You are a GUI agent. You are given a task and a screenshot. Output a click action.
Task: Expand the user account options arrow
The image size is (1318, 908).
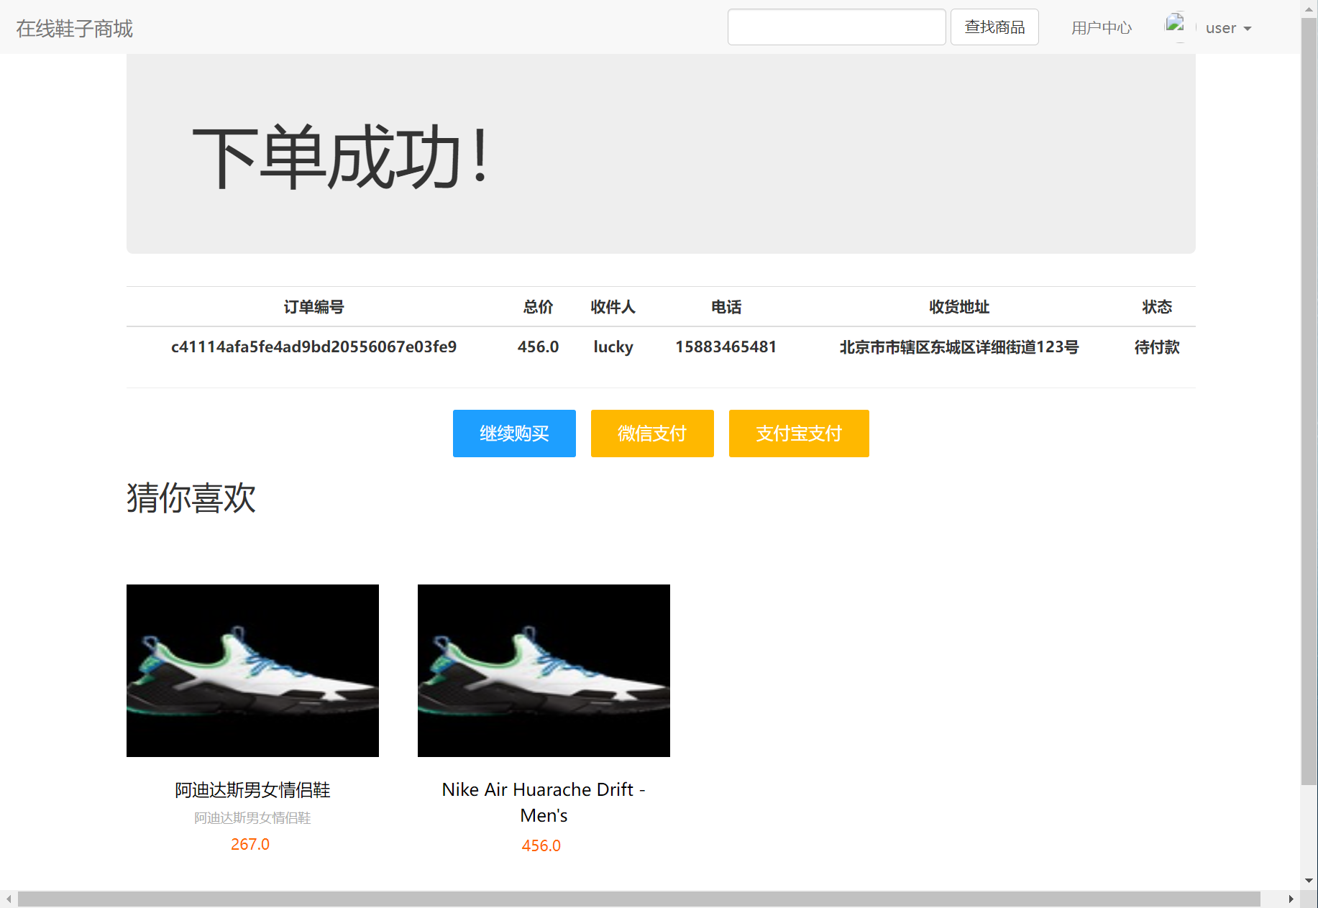pyautogui.click(x=1248, y=29)
